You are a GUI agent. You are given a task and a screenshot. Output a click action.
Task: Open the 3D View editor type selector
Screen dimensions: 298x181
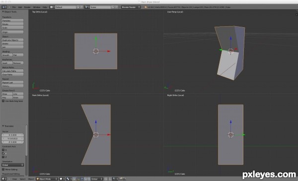click(4, 179)
